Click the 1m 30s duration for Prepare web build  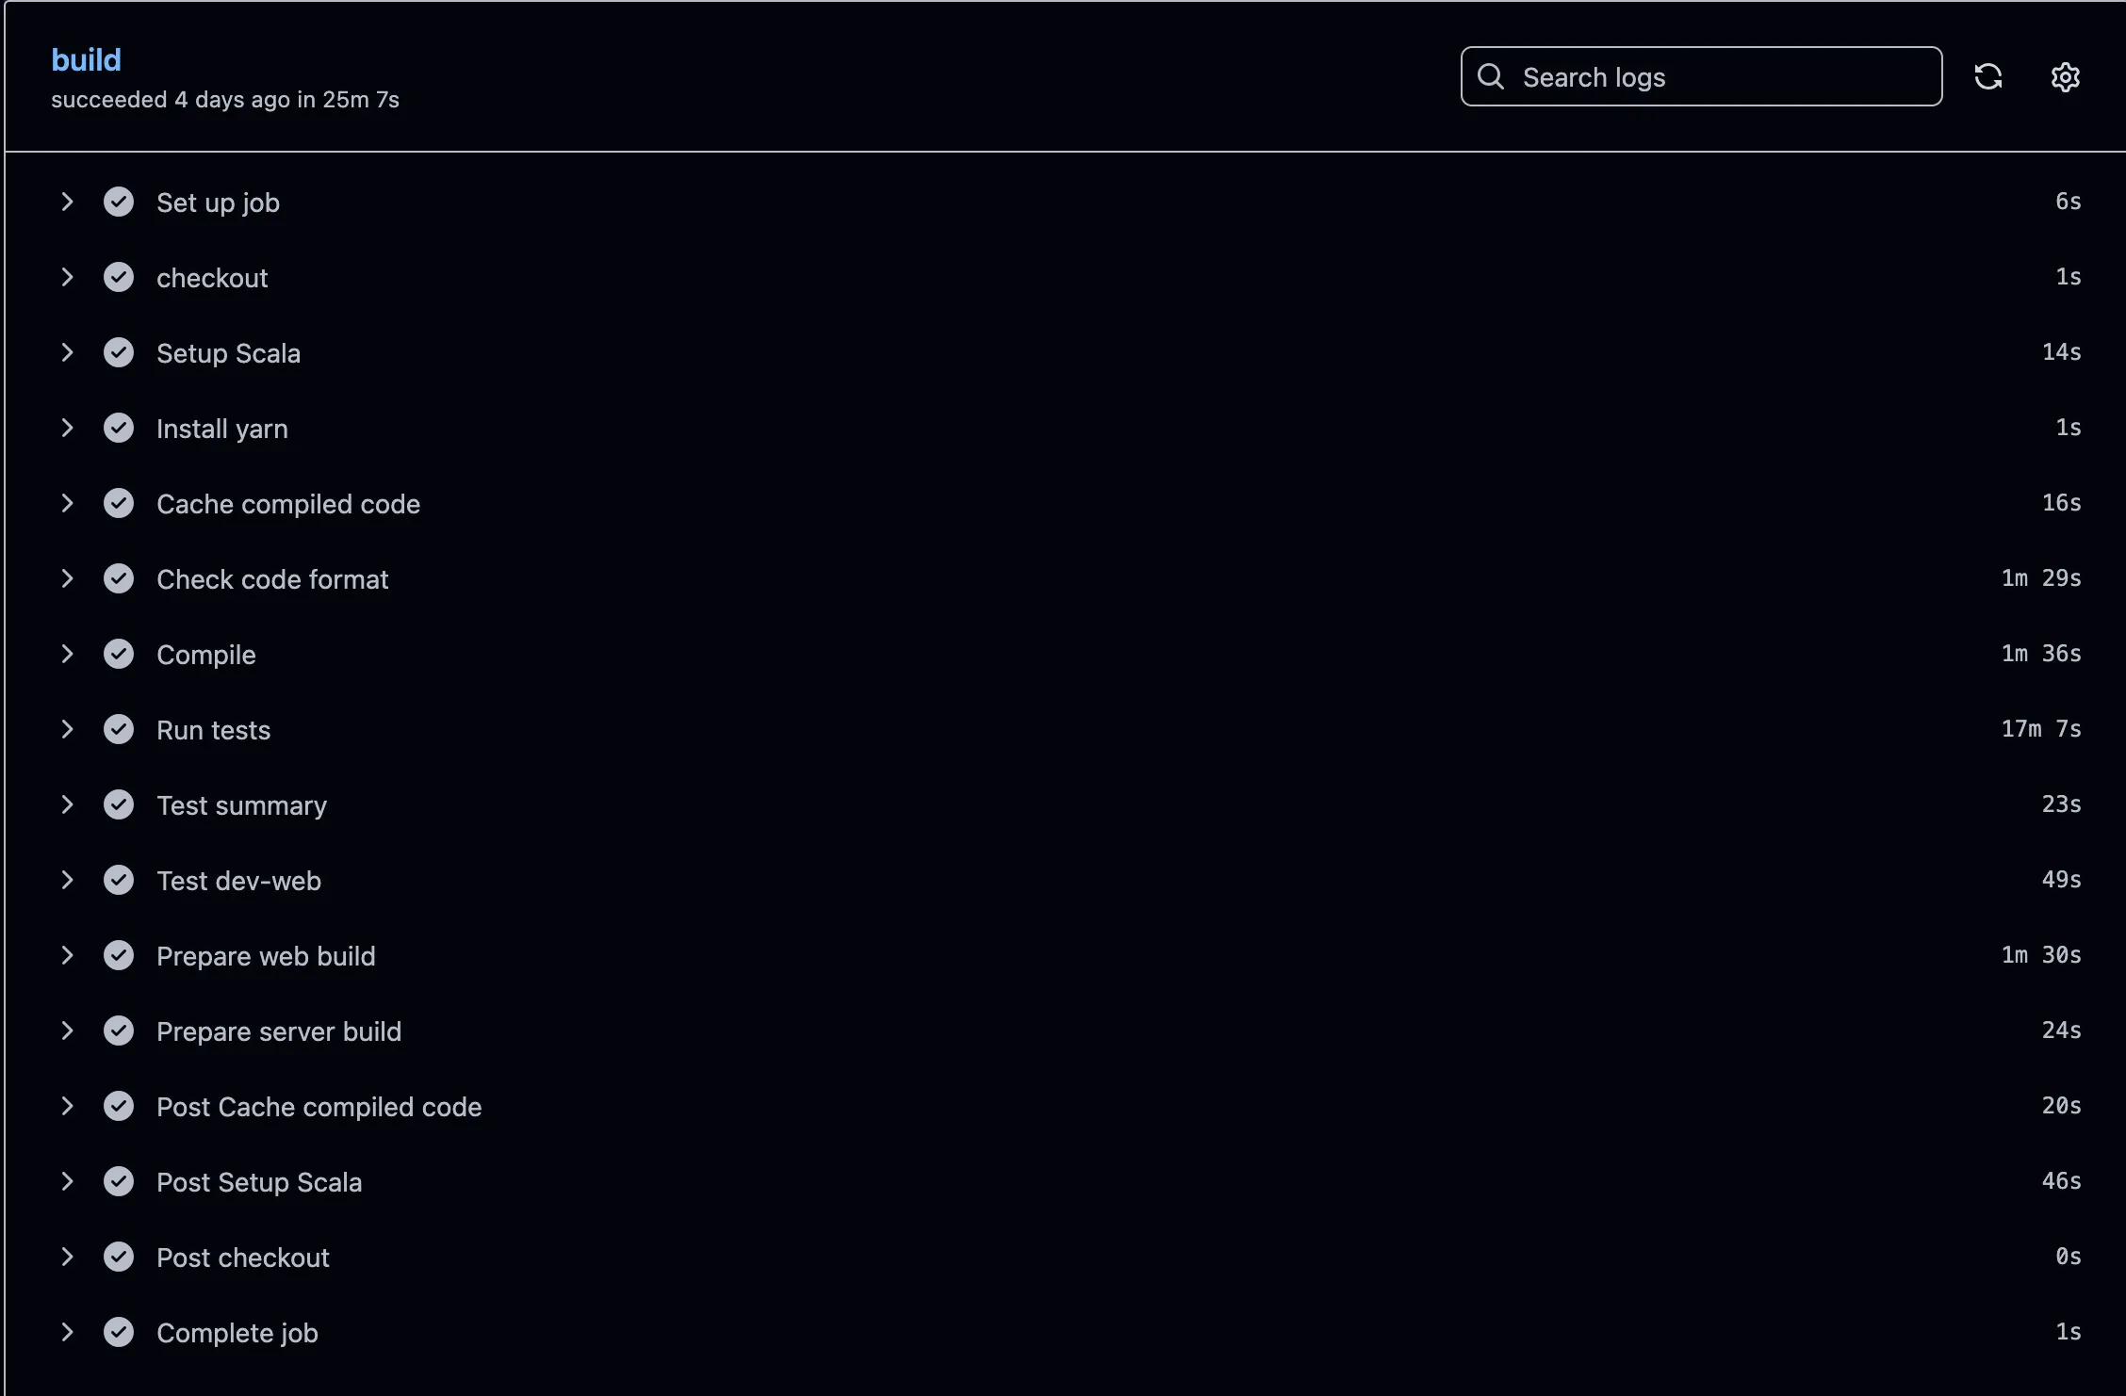tap(2041, 955)
